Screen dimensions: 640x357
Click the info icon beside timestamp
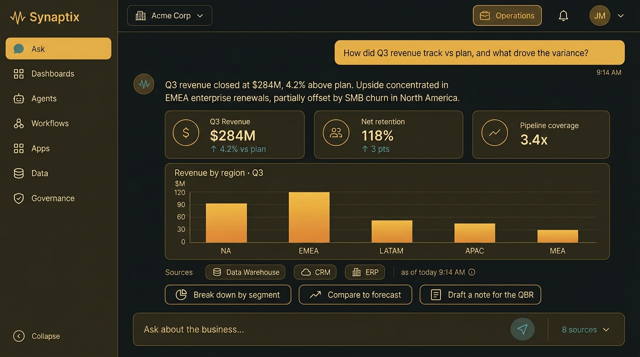[x=472, y=272]
